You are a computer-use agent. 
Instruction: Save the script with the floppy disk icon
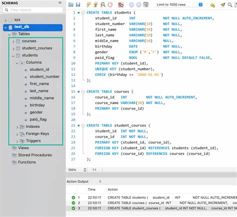point(78,4)
